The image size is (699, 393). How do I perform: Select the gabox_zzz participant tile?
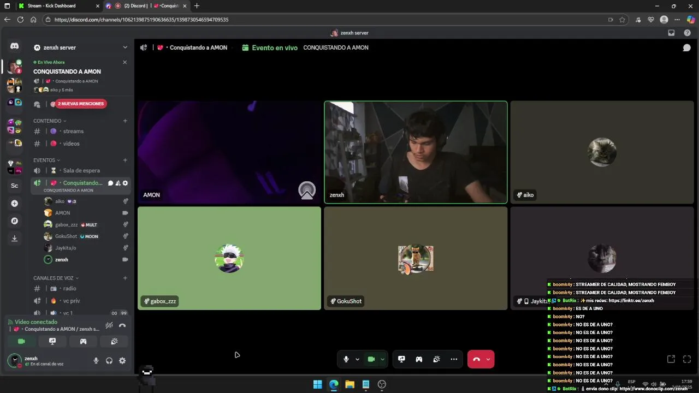pyautogui.click(x=229, y=258)
